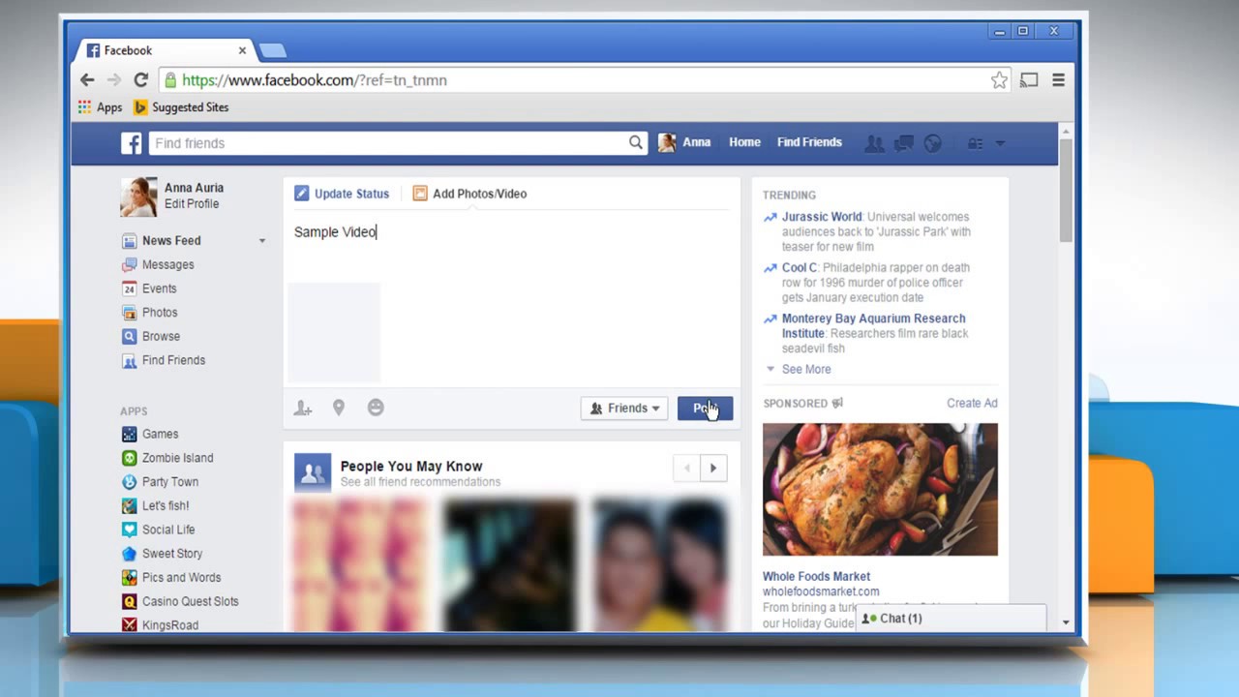This screenshot has height=697, width=1239.
Task: Reload the page
Action: pos(140,80)
